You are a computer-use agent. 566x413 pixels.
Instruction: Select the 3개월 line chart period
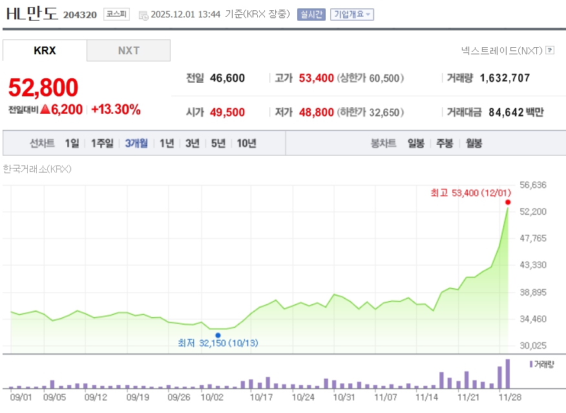pyautogui.click(x=136, y=143)
